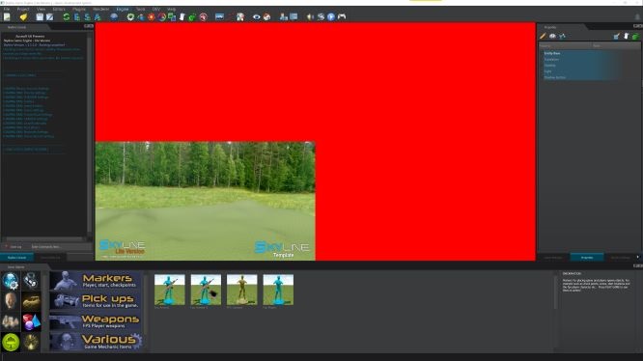
Task: Click the pencil edit icon in Properties panel
Action: pyautogui.click(x=543, y=36)
